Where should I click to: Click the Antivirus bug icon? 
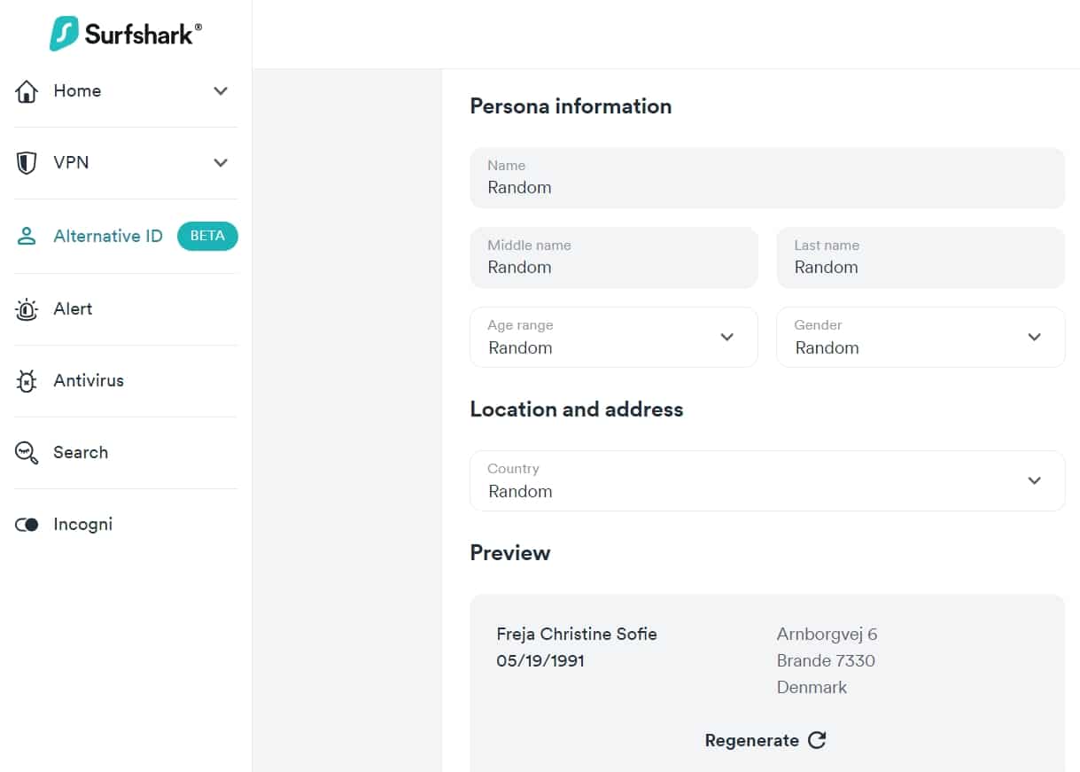(x=27, y=381)
